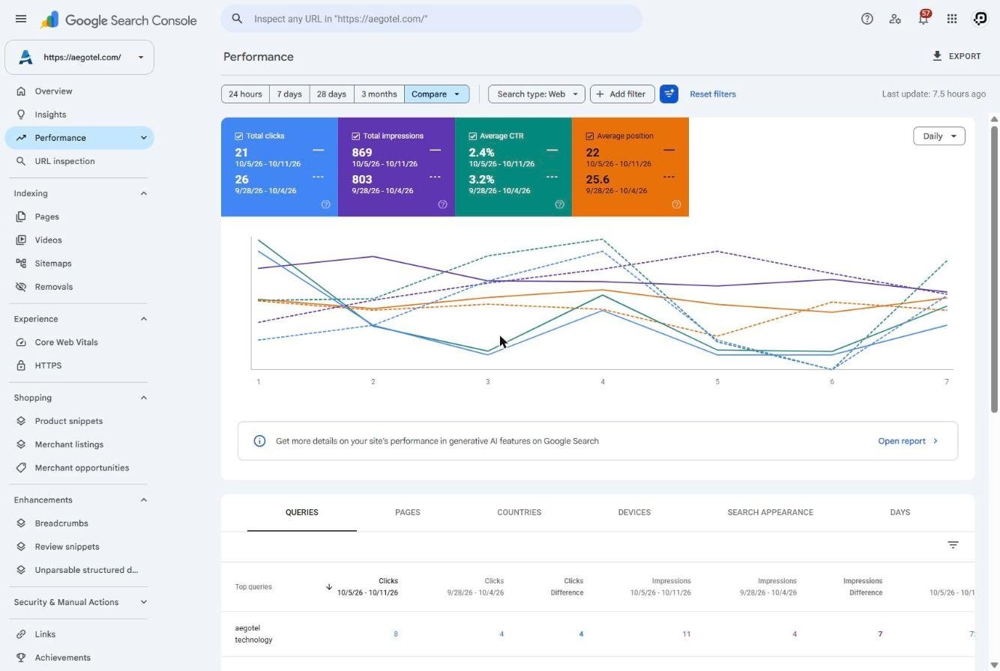Click the Reset filters link
Screen dimensions: 1000x671
[x=713, y=94]
